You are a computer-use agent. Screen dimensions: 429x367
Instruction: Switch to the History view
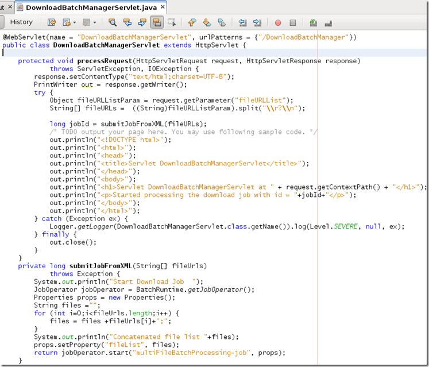21,22
